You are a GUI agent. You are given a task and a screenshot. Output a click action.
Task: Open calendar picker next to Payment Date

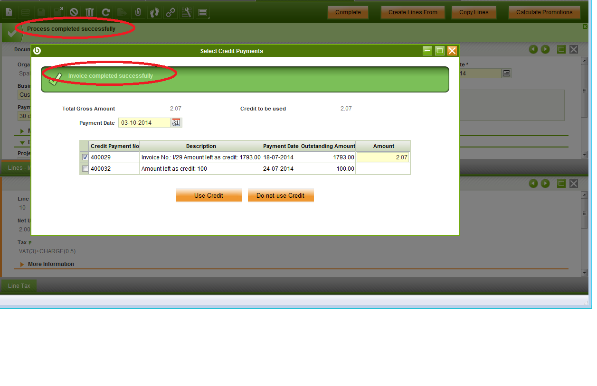point(176,122)
